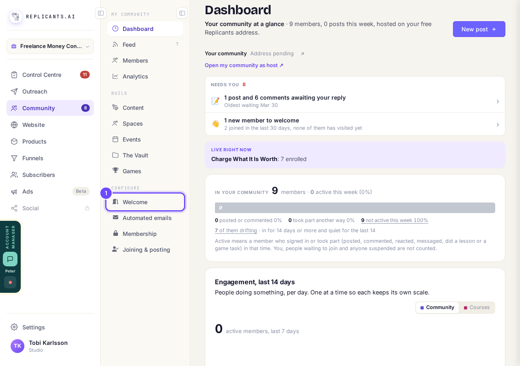
Task: Click the Tobi Karlsson name
Action: (48, 343)
